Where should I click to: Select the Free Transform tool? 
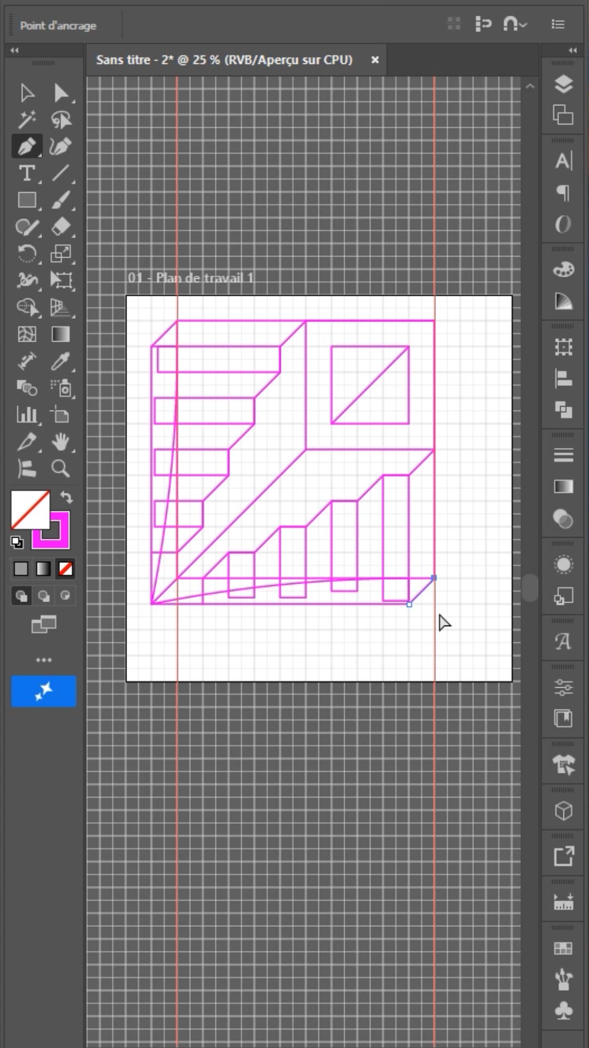[x=61, y=280]
